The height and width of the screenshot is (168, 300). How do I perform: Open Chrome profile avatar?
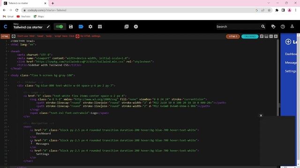290,10
